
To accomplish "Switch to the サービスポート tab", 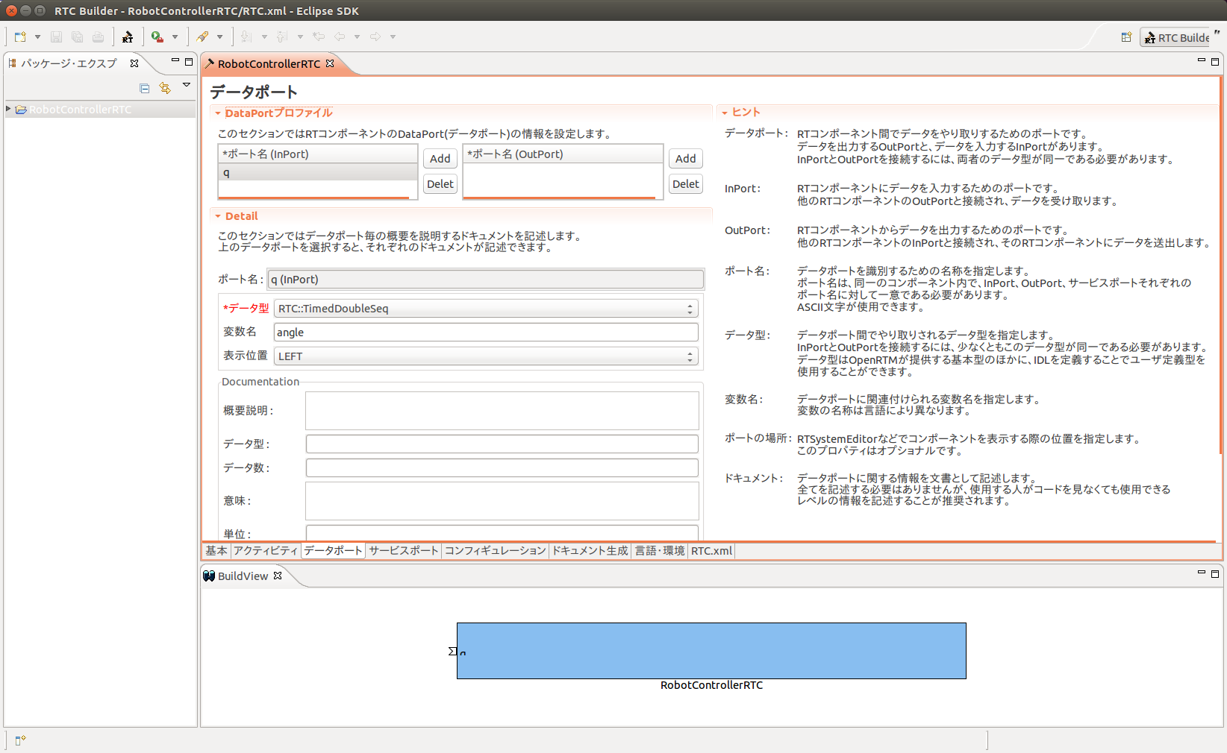I will point(404,551).
